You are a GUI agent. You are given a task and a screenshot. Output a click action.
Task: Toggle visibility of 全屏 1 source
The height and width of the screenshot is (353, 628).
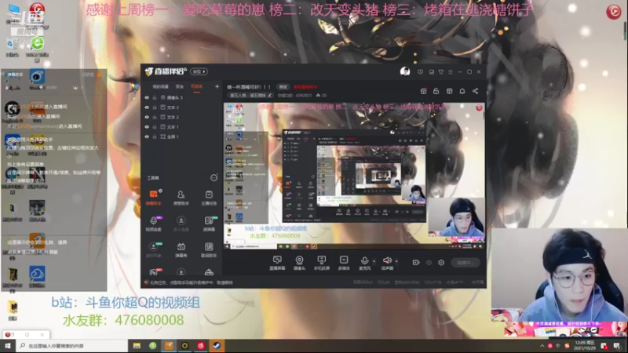[x=147, y=136]
